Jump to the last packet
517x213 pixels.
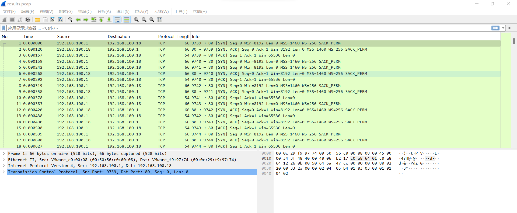pyautogui.click(x=109, y=20)
